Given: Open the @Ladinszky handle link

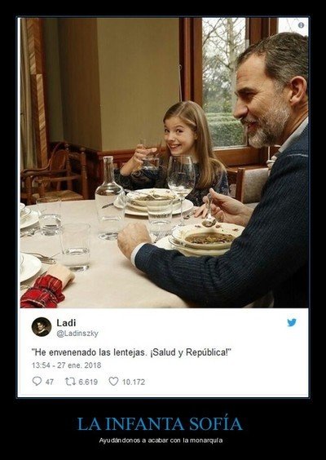Looking at the screenshot, I should (x=77, y=334).
